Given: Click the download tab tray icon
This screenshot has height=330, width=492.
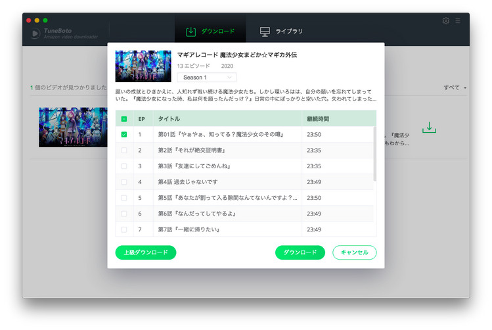Looking at the screenshot, I should (190, 32).
